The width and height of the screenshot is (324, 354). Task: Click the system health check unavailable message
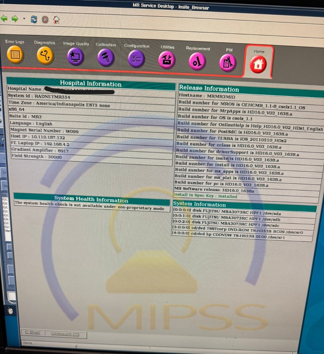[89, 205]
